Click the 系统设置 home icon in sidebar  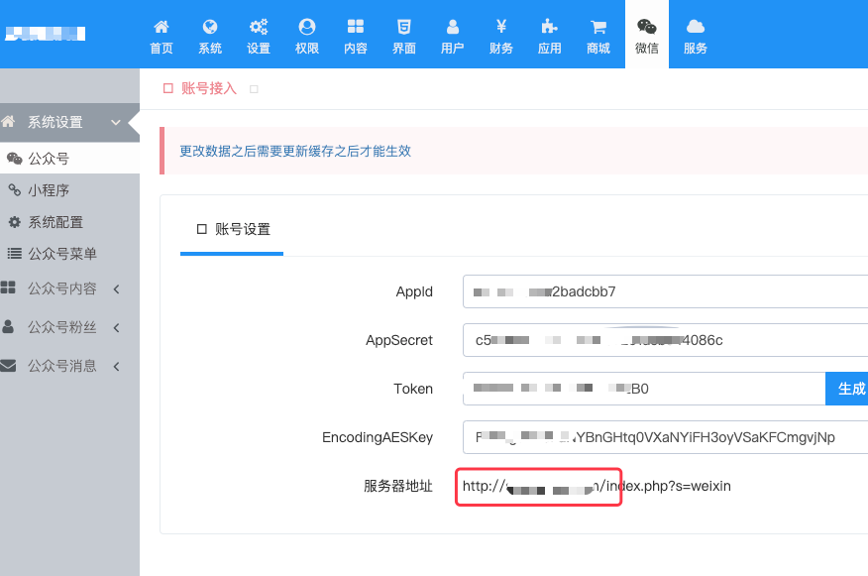click(8, 121)
